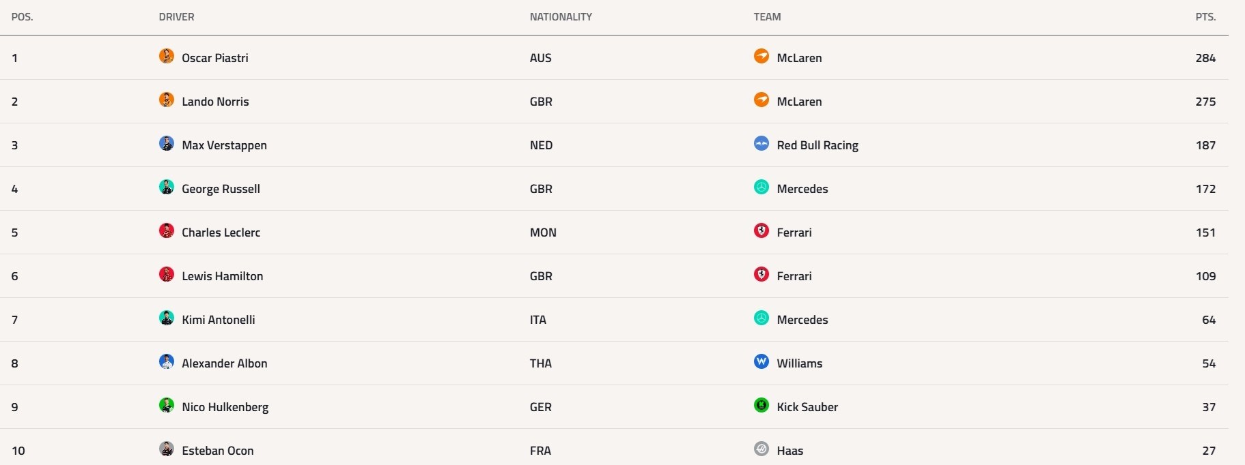Click the Kick Sauber team logo
The width and height of the screenshot is (1245, 465).
(761, 405)
